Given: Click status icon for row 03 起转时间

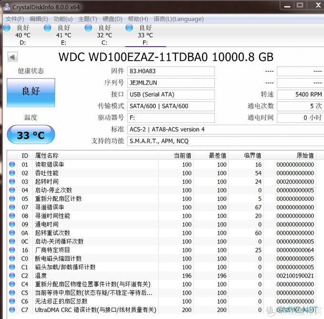Looking at the screenshot, I should click(x=12, y=181).
